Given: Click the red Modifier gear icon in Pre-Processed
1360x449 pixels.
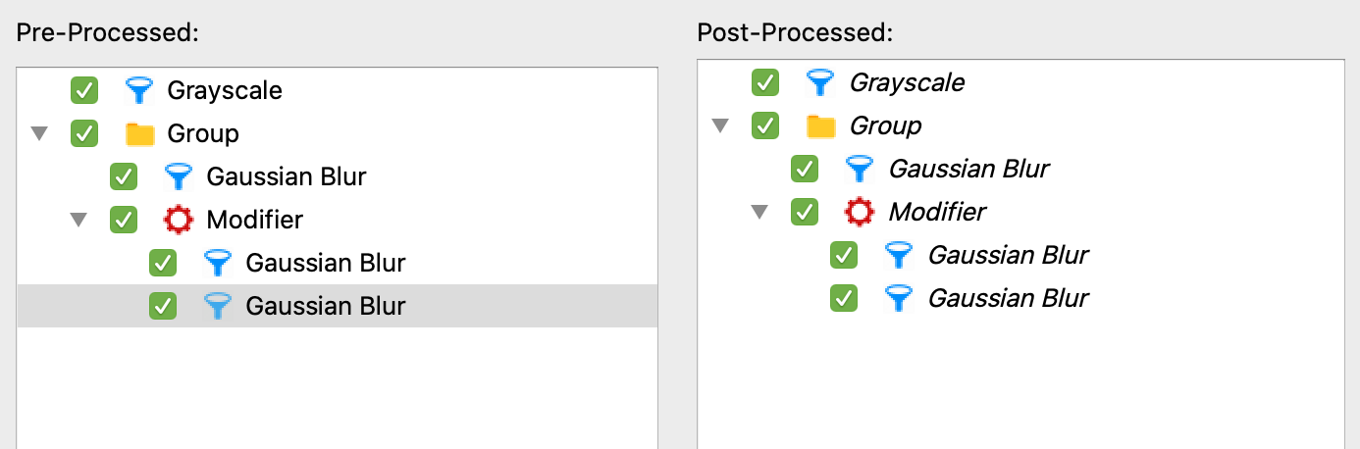Looking at the screenshot, I should pos(179,221).
